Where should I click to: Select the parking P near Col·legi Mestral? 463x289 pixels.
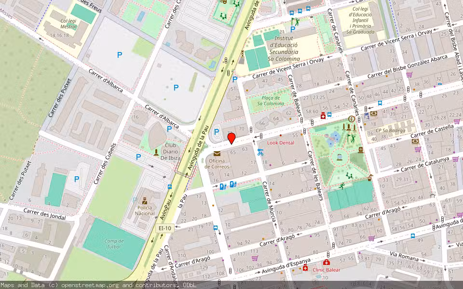tap(120, 54)
